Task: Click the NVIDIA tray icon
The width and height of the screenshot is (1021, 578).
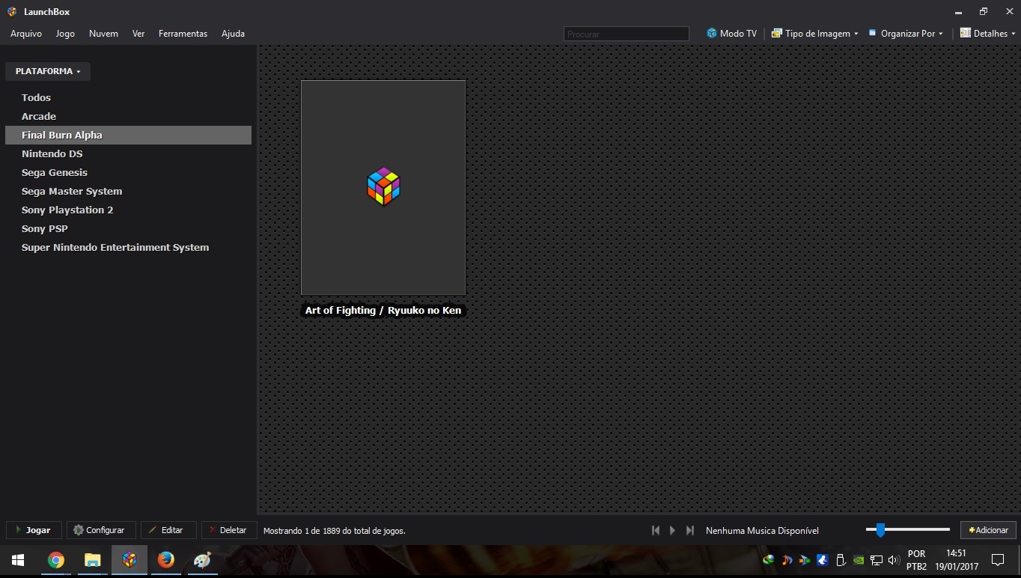Action: click(859, 559)
